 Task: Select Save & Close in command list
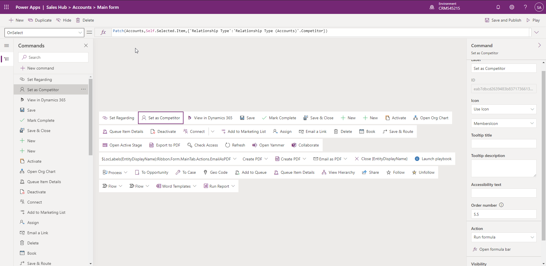[51, 131]
